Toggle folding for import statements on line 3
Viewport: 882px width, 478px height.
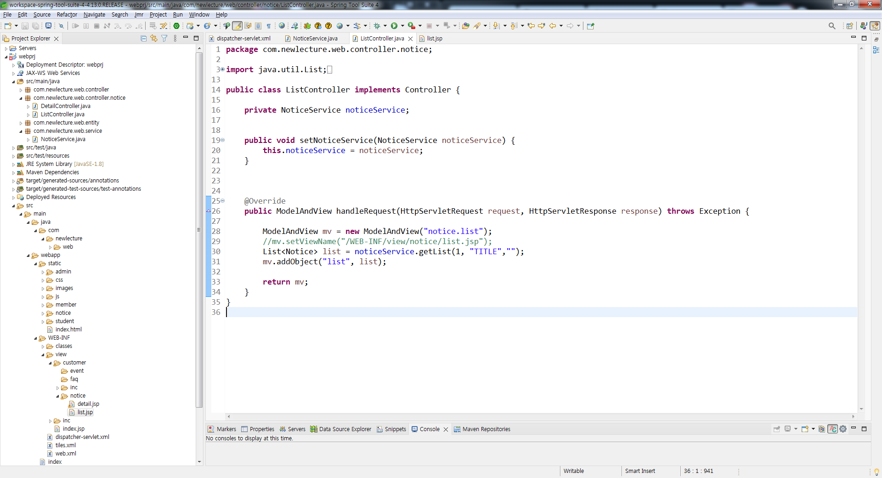tap(222, 69)
